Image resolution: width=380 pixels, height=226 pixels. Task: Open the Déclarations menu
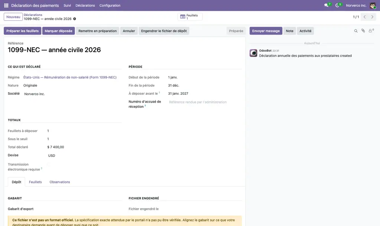[85, 5]
